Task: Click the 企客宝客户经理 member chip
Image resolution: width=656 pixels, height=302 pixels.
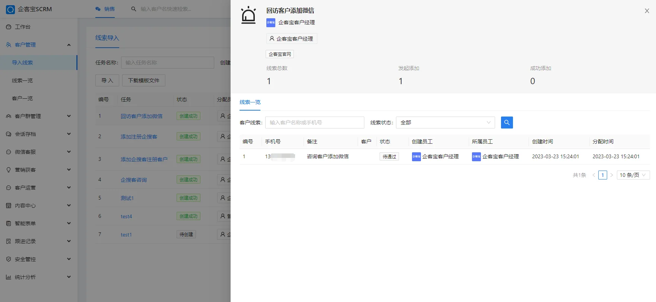Action: (292, 39)
